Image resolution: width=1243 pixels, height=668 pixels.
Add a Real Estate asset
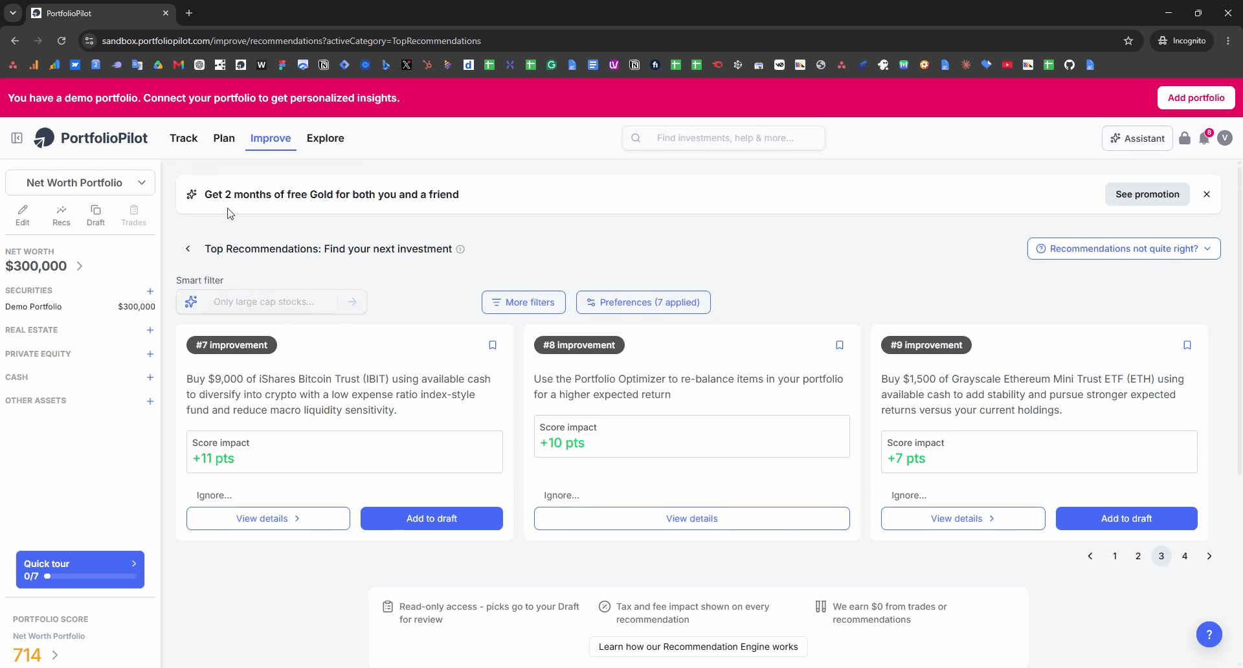[150, 330]
